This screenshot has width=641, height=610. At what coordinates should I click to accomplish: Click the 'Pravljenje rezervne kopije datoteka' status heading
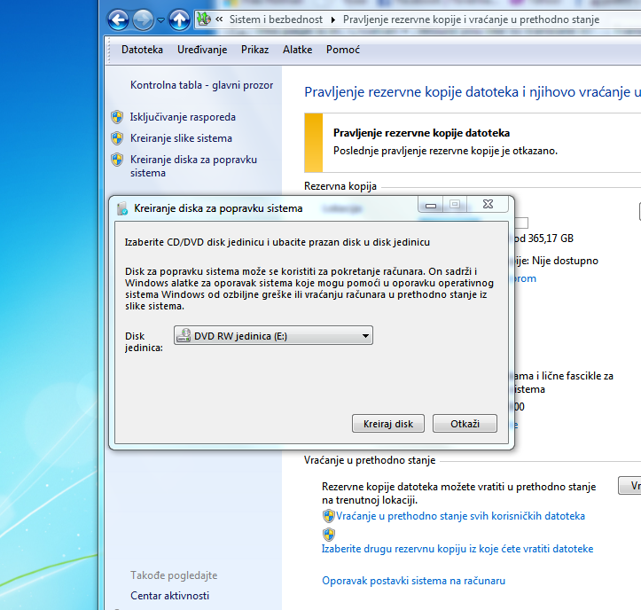421,133
